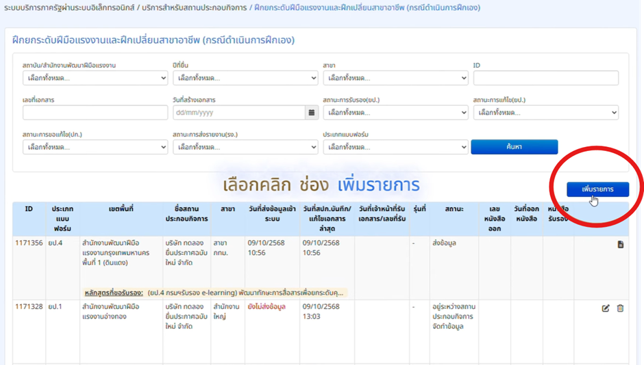Delete row 1171328 with trash icon
The image size is (644, 365).
(x=621, y=308)
